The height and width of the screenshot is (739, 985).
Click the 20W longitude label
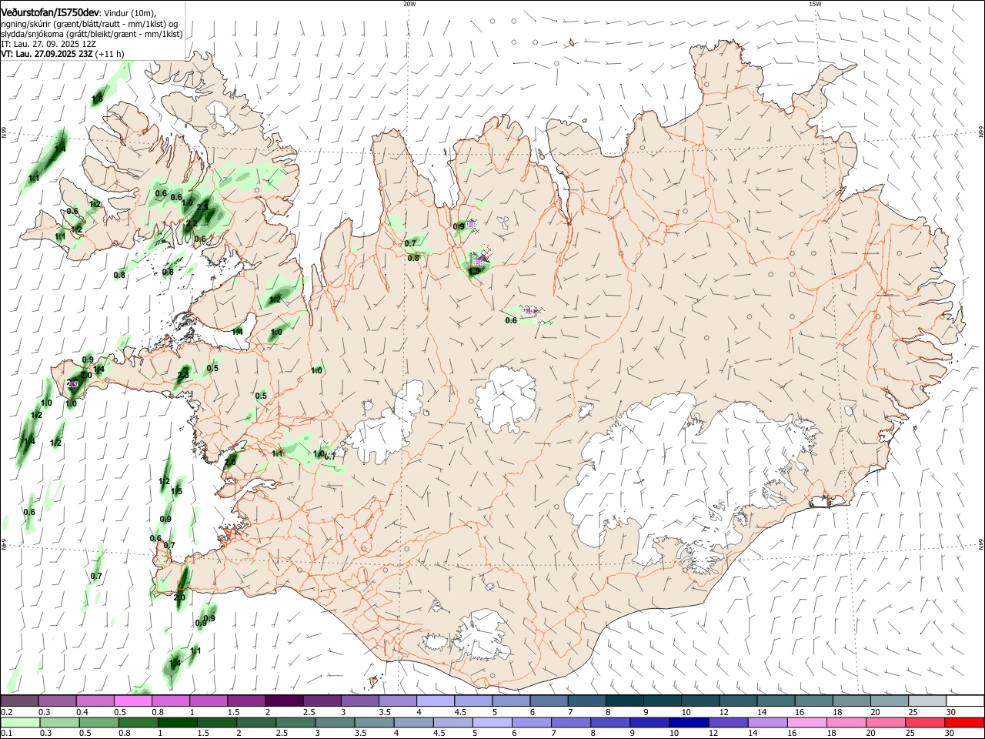point(409,4)
